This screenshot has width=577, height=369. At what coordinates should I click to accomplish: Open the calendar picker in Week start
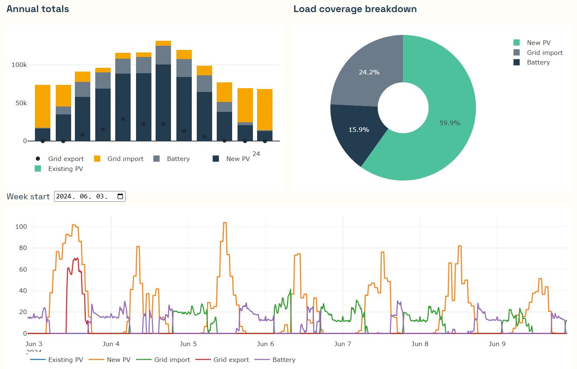click(x=120, y=196)
